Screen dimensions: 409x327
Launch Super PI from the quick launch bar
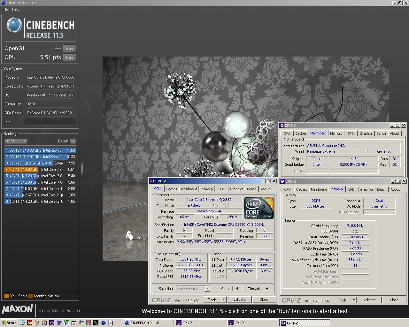pos(66,323)
